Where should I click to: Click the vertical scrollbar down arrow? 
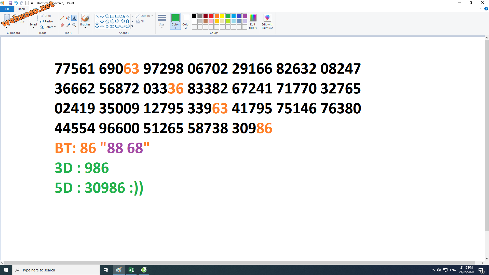(487, 258)
